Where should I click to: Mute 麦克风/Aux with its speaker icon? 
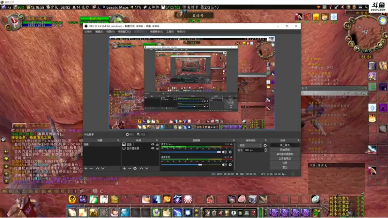point(224,152)
